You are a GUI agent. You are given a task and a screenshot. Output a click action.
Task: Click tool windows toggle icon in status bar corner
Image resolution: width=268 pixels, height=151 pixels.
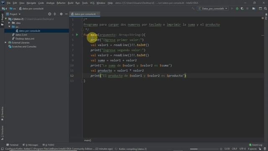(3, 149)
